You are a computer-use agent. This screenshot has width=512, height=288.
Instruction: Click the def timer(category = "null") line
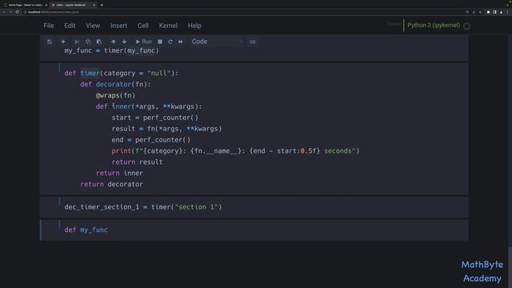tap(122, 73)
